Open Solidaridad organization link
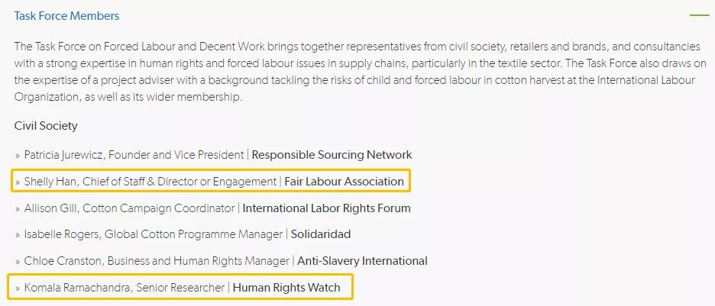The height and width of the screenshot is (306, 715). (x=321, y=234)
